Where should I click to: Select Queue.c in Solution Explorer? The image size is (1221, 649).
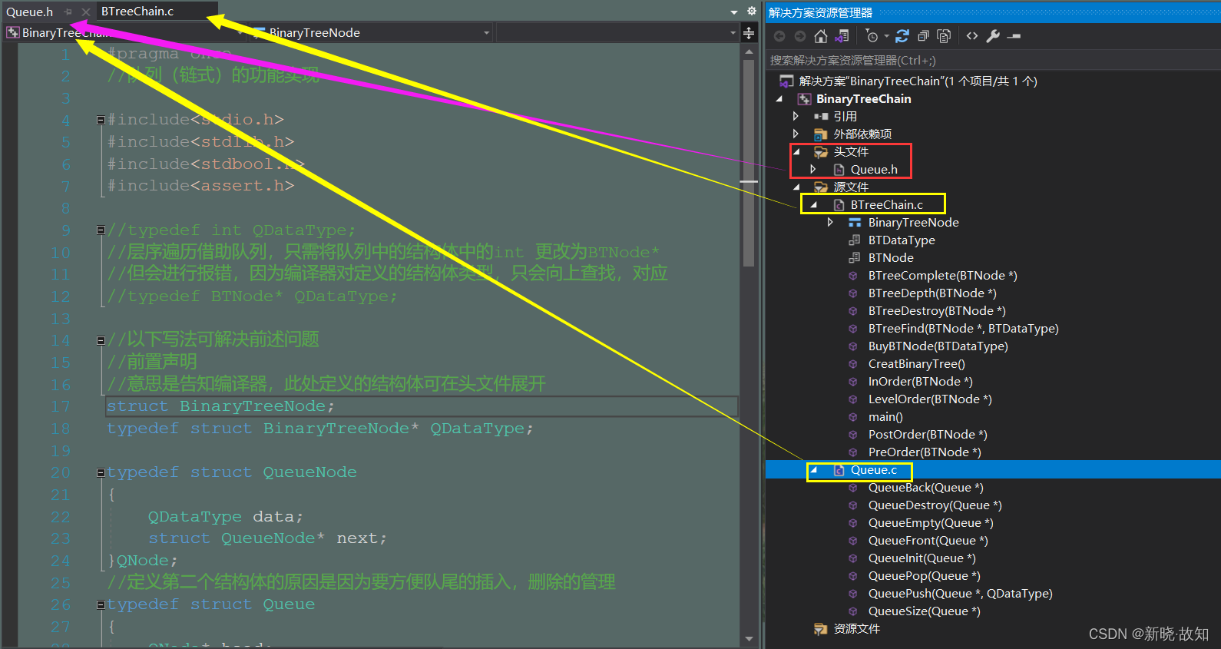[873, 470]
